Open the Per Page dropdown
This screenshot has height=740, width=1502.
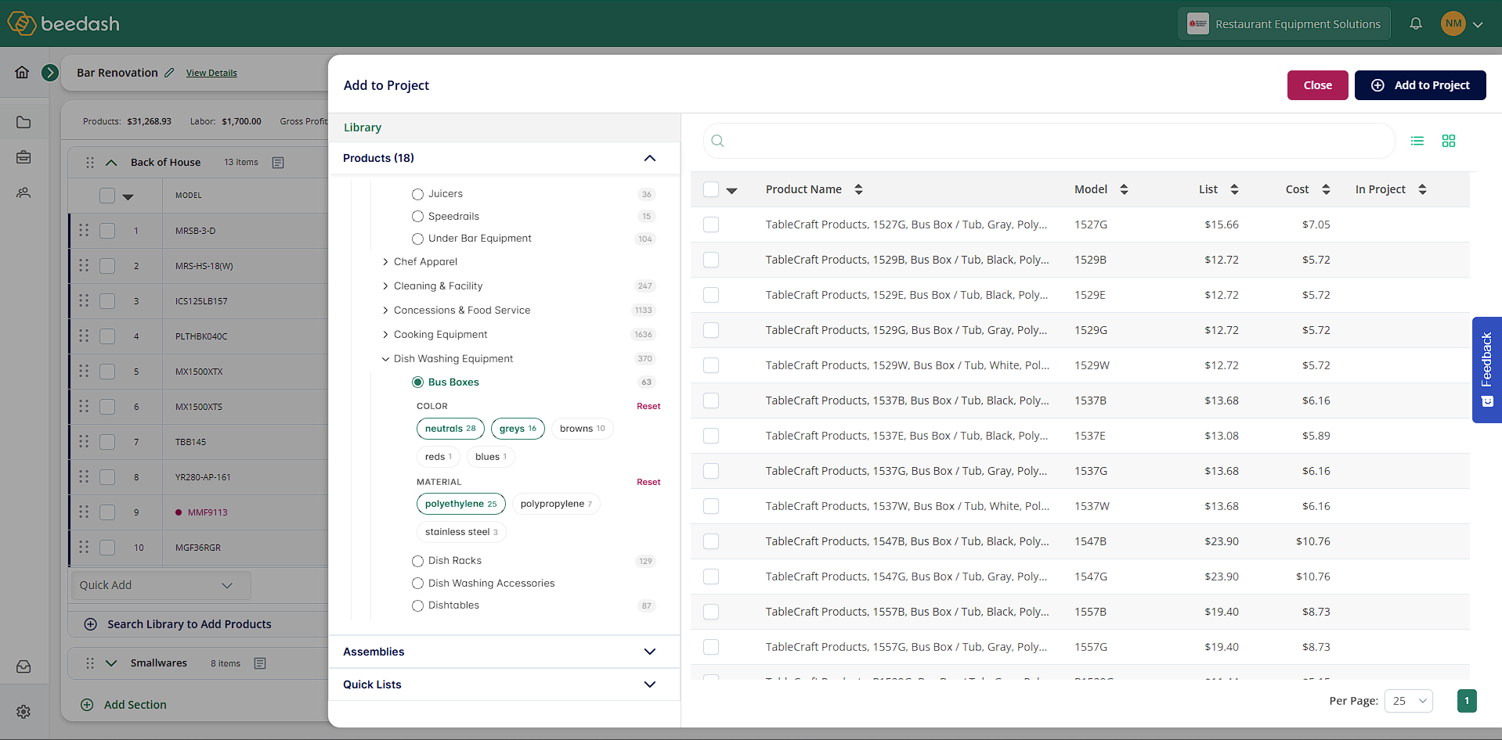[1408, 701]
